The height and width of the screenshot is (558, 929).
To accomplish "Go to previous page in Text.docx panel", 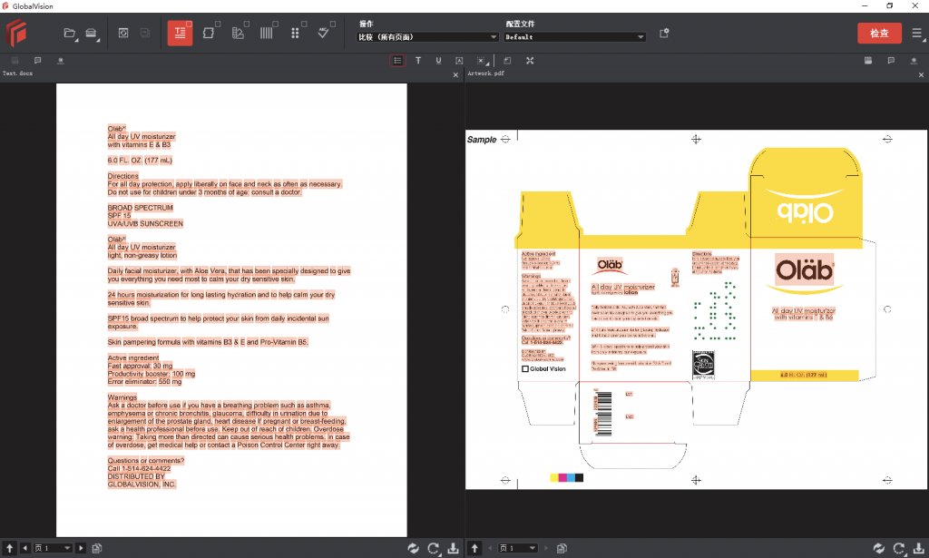I will [24, 549].
